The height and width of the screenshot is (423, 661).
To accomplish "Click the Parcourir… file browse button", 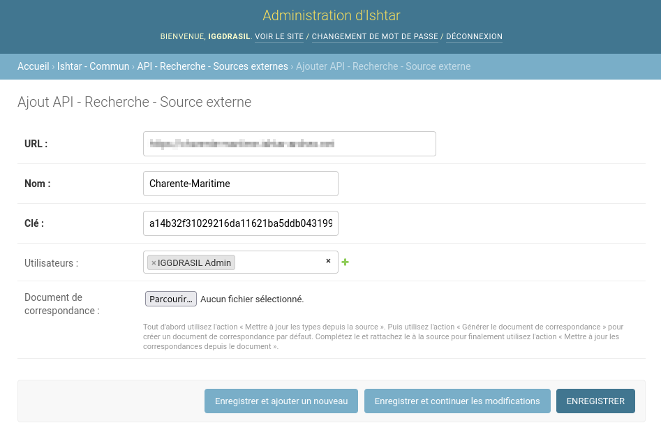I will pos(171,299).
